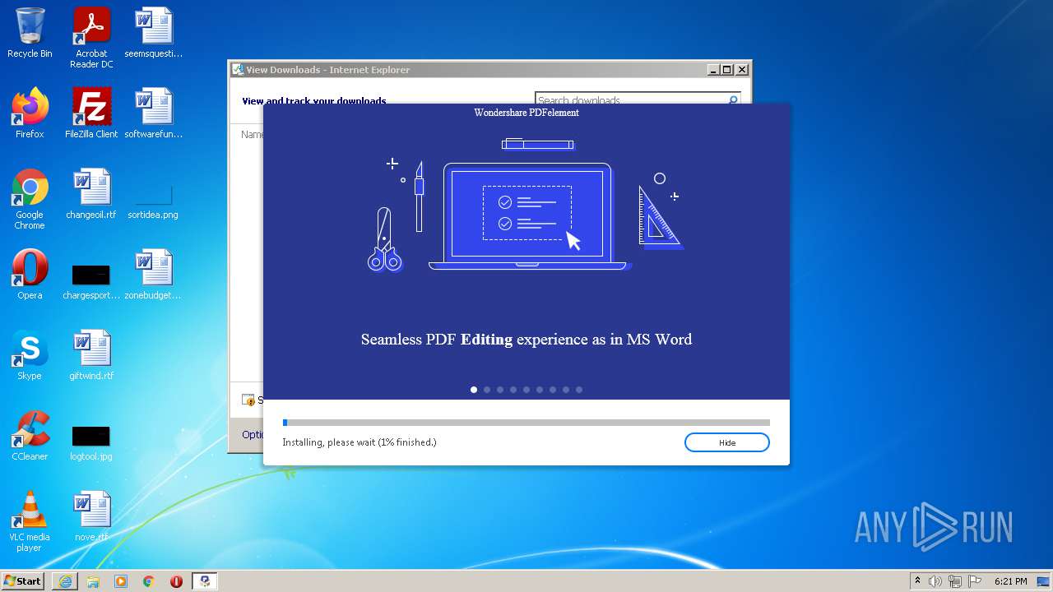
Task: Select giftwind.rtf desktop file
Action: click(x=91, y=355)
